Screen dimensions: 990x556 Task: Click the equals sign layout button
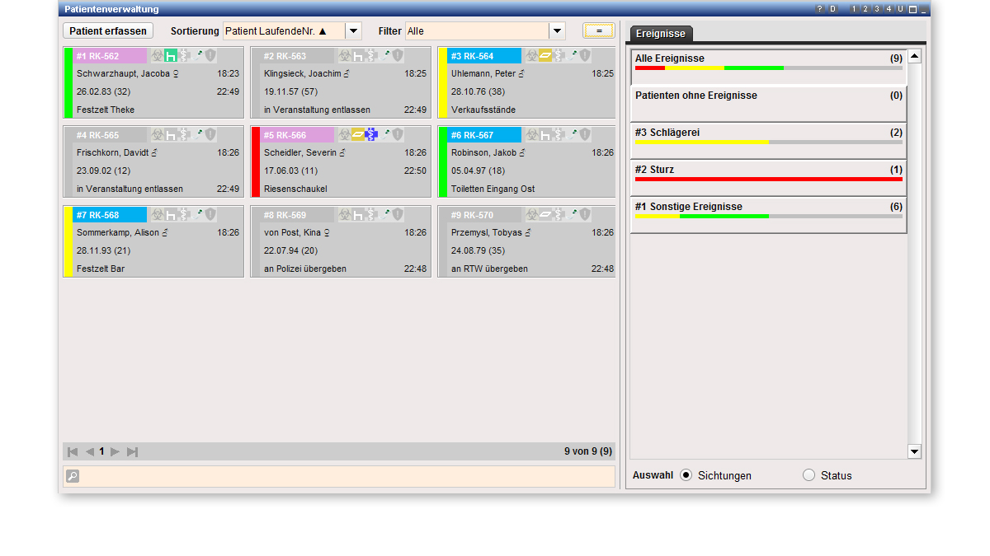click(599, 30)
